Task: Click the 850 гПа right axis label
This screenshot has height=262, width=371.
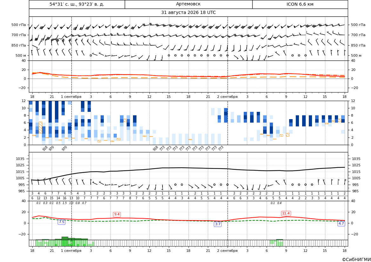Action: tap(358, 45)
